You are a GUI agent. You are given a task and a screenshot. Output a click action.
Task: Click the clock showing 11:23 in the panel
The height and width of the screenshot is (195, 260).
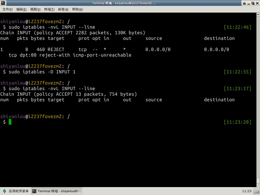[x=247, y=191]
